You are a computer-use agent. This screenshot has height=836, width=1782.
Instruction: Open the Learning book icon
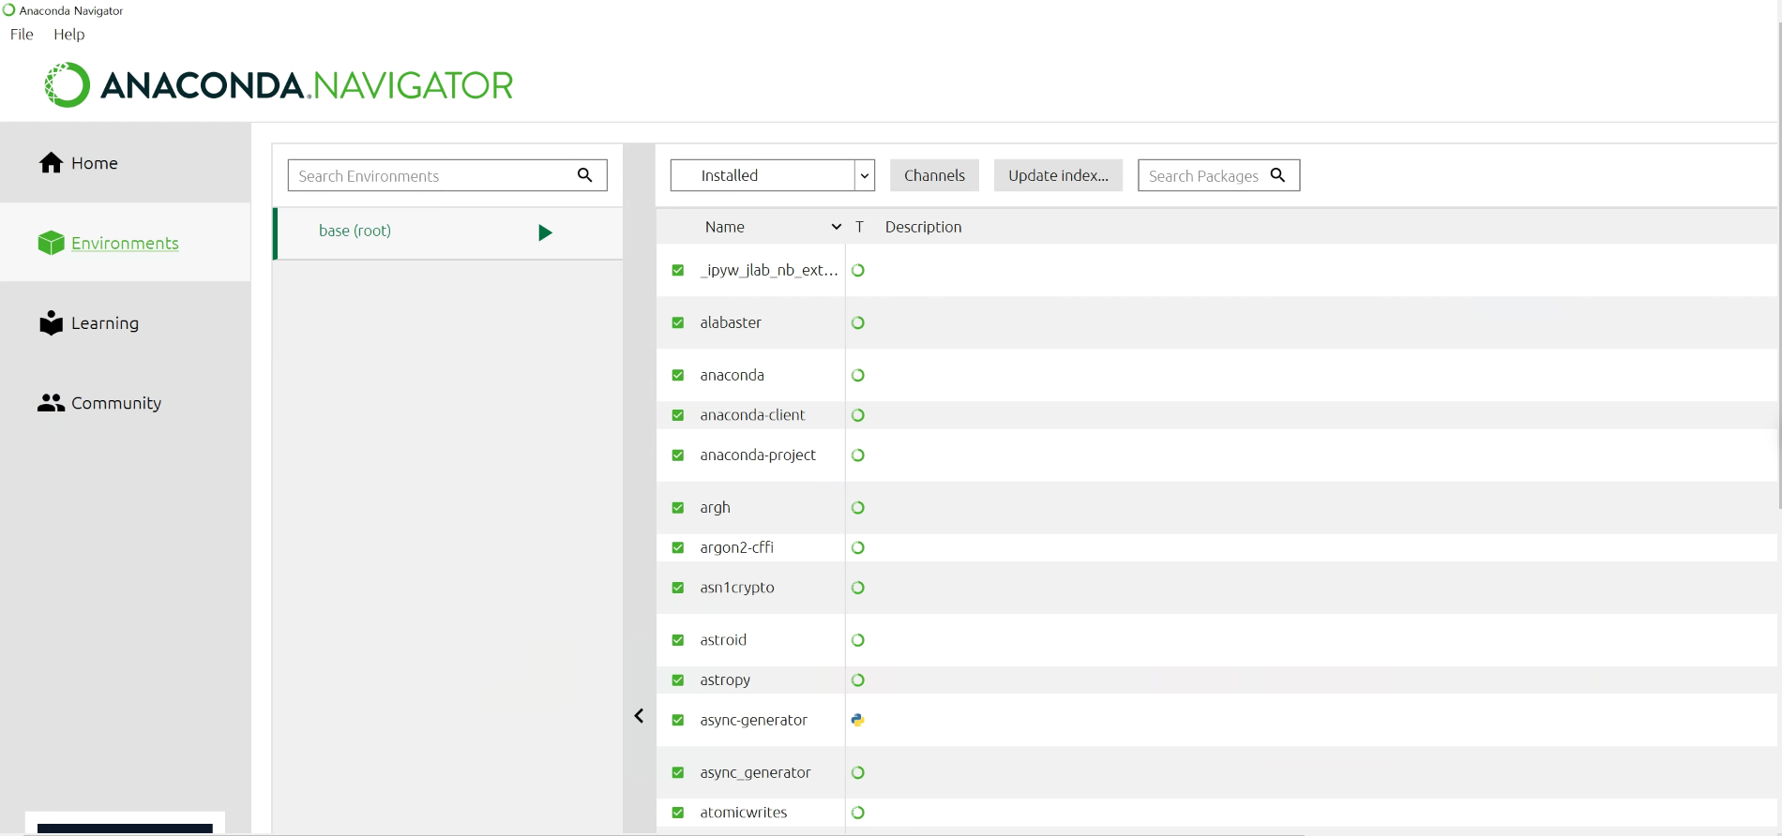(51, 322)
